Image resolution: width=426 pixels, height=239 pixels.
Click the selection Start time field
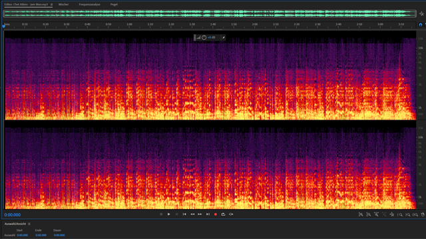coord(22,235)
